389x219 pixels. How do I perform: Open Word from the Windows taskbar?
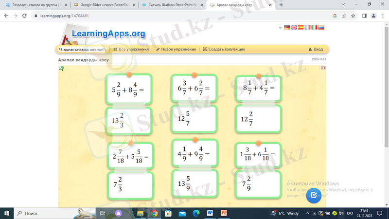[210, 213]
